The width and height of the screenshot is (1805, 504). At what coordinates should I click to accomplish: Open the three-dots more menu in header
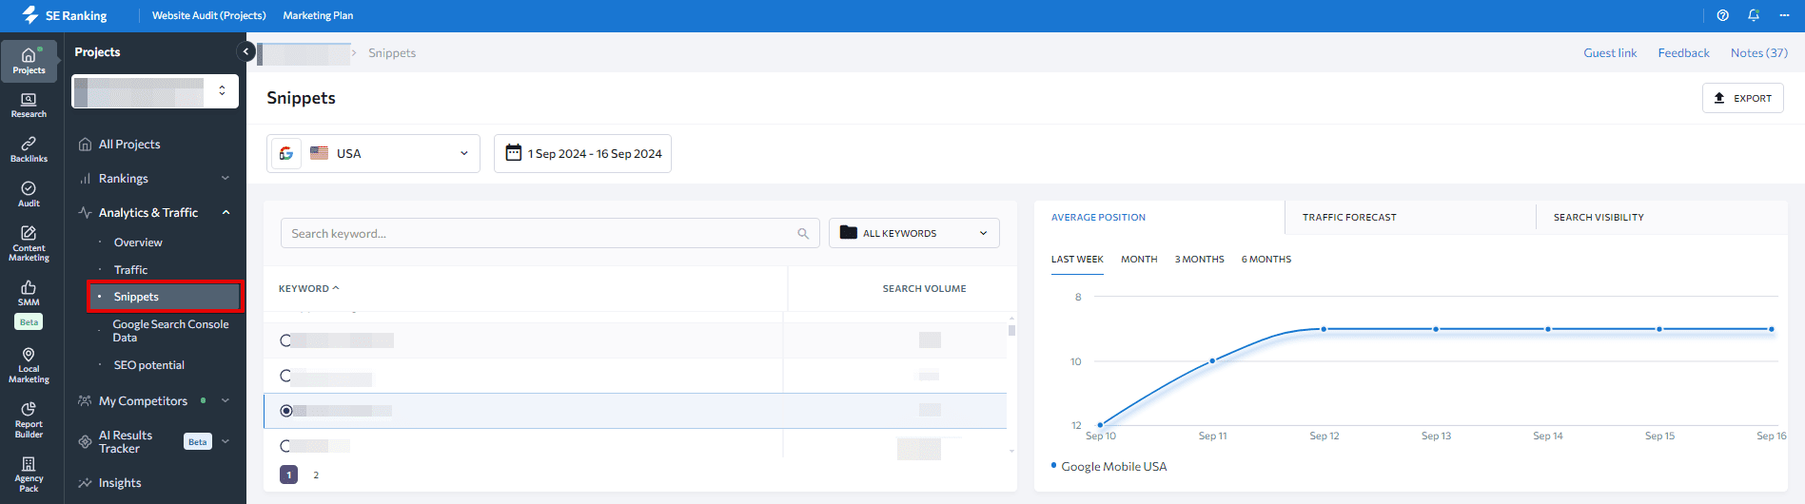point(1784,15)
